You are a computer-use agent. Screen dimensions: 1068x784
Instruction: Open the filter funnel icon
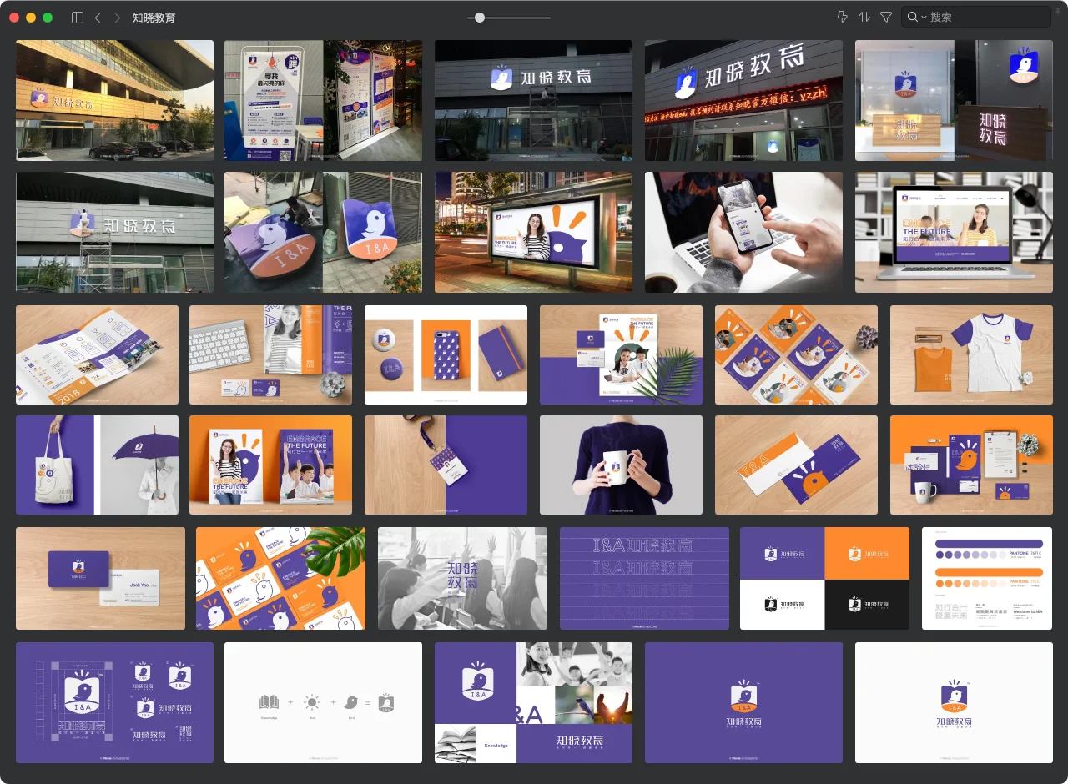(x=886, y=18)
